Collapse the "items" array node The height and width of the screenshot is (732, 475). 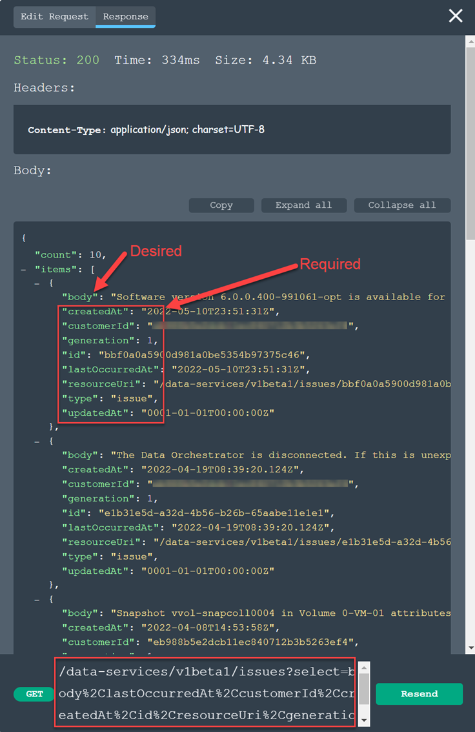pyautogui.click(x=23, y=269)
